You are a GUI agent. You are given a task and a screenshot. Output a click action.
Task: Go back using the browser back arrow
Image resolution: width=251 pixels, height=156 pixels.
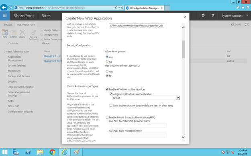(4, 7)
